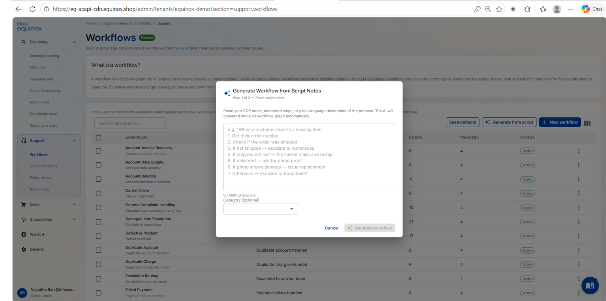The height and width of the screenshot is (301, 606).
Task: Open the Policy review menu item
Action: pos(41,178)
